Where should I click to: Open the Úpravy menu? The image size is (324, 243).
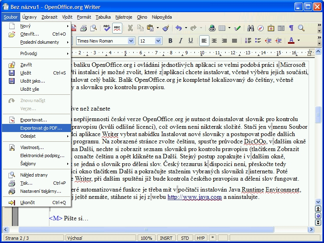[29, 17]
